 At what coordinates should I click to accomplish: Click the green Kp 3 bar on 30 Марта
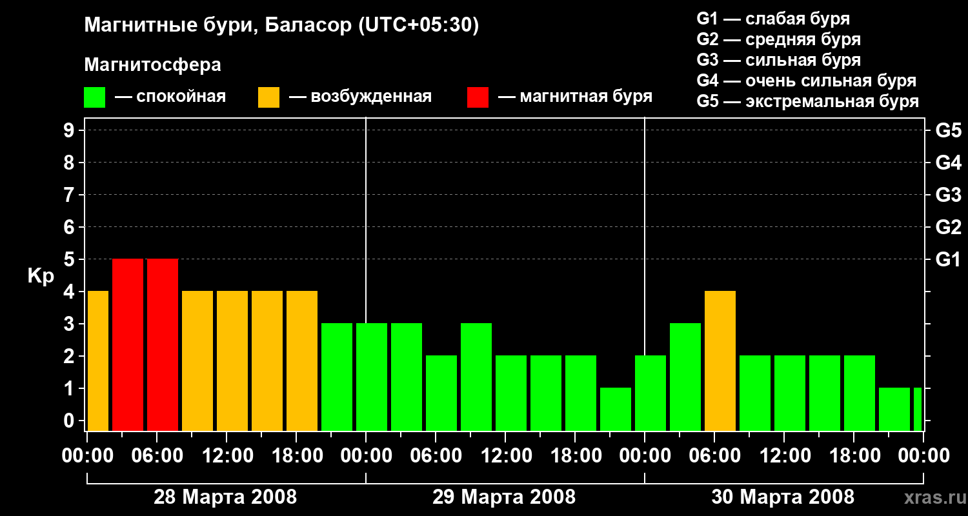(x=685, y=377)
